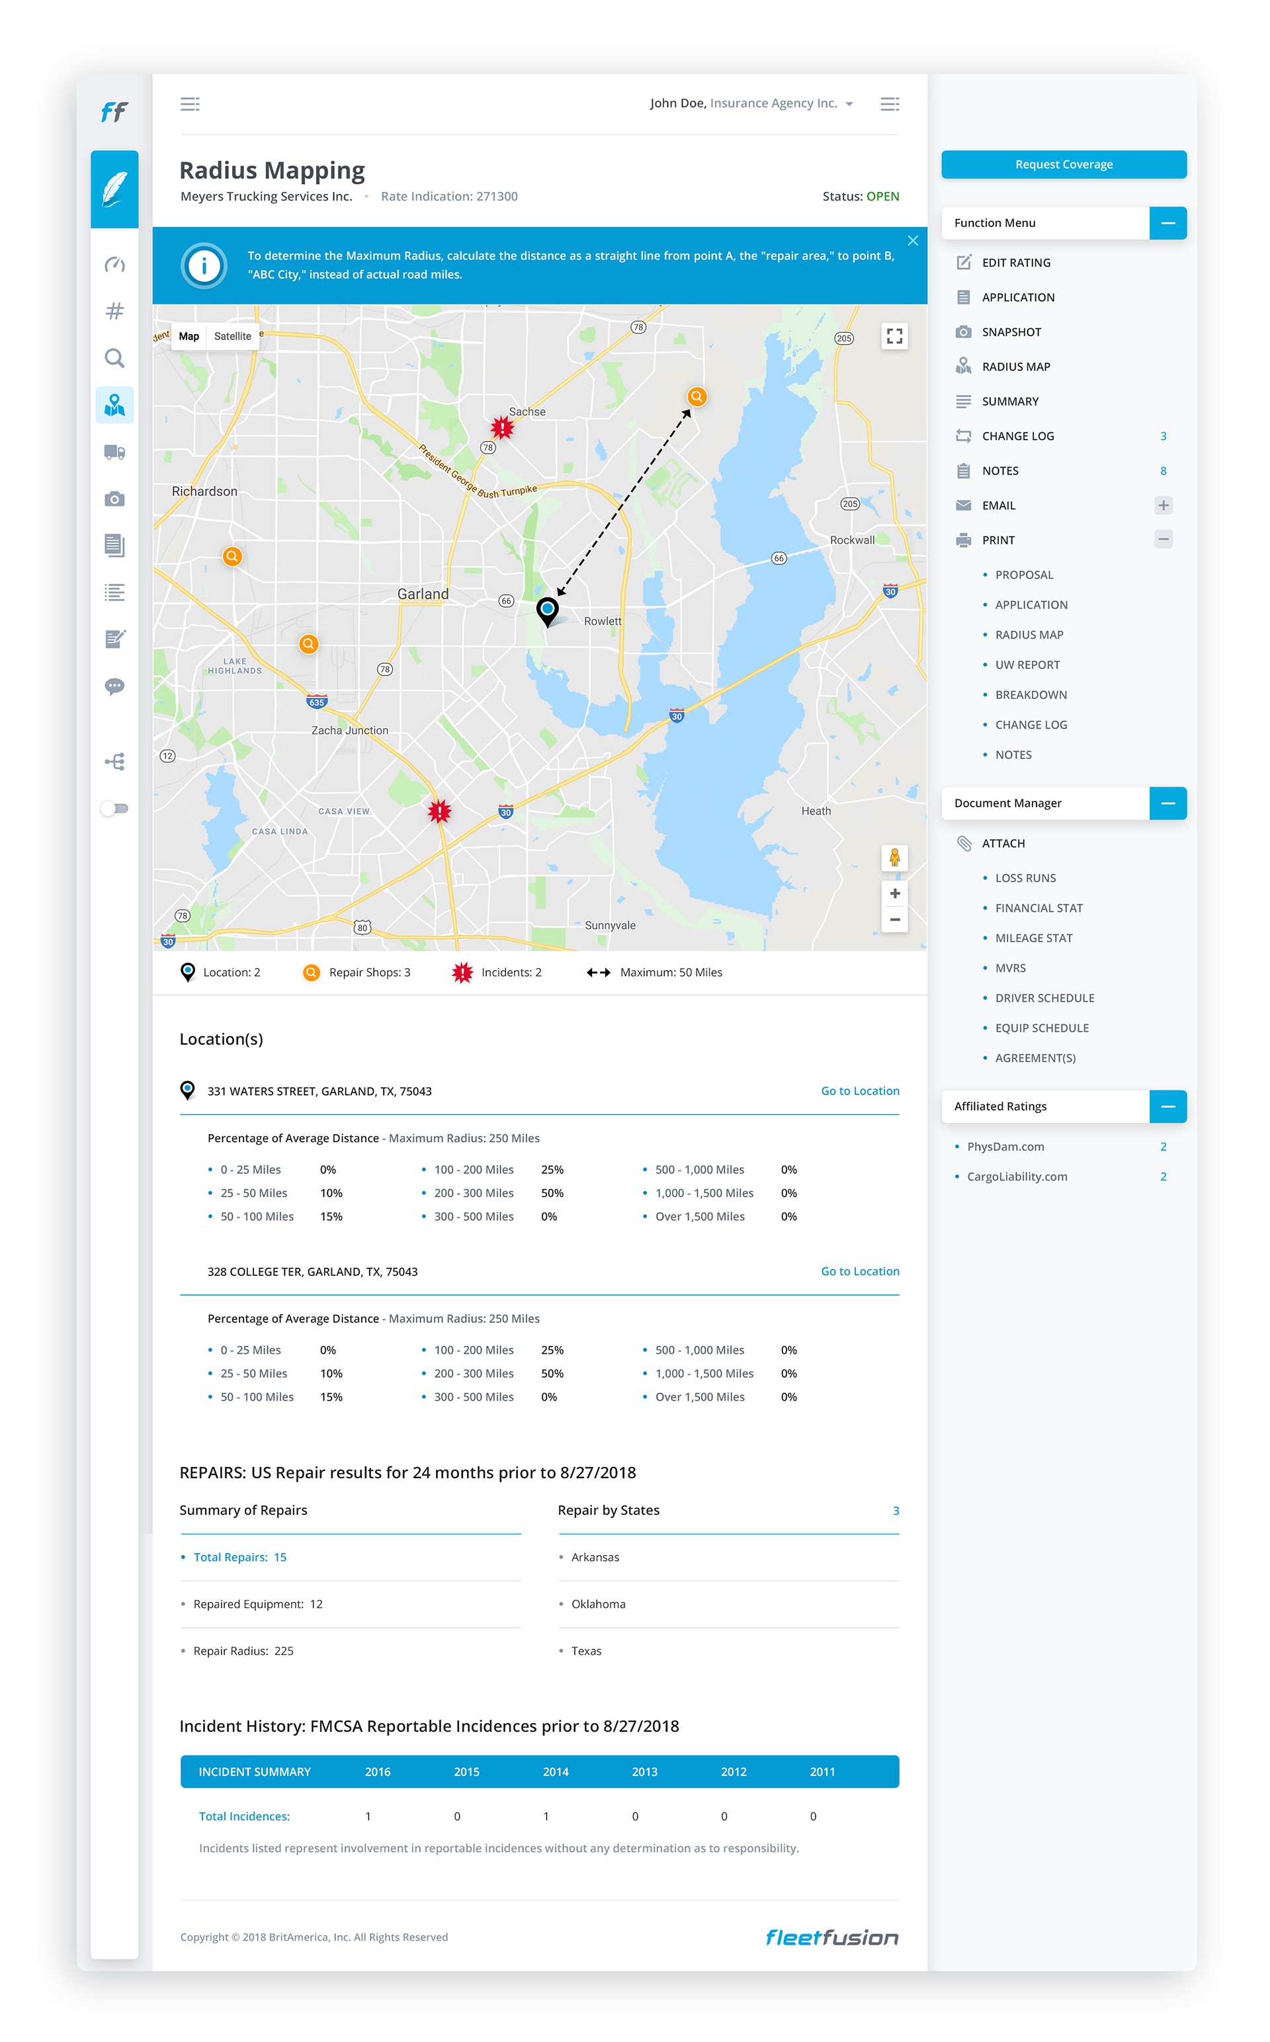Collapse the Print submenu minus button

[x=1164, y=539]
